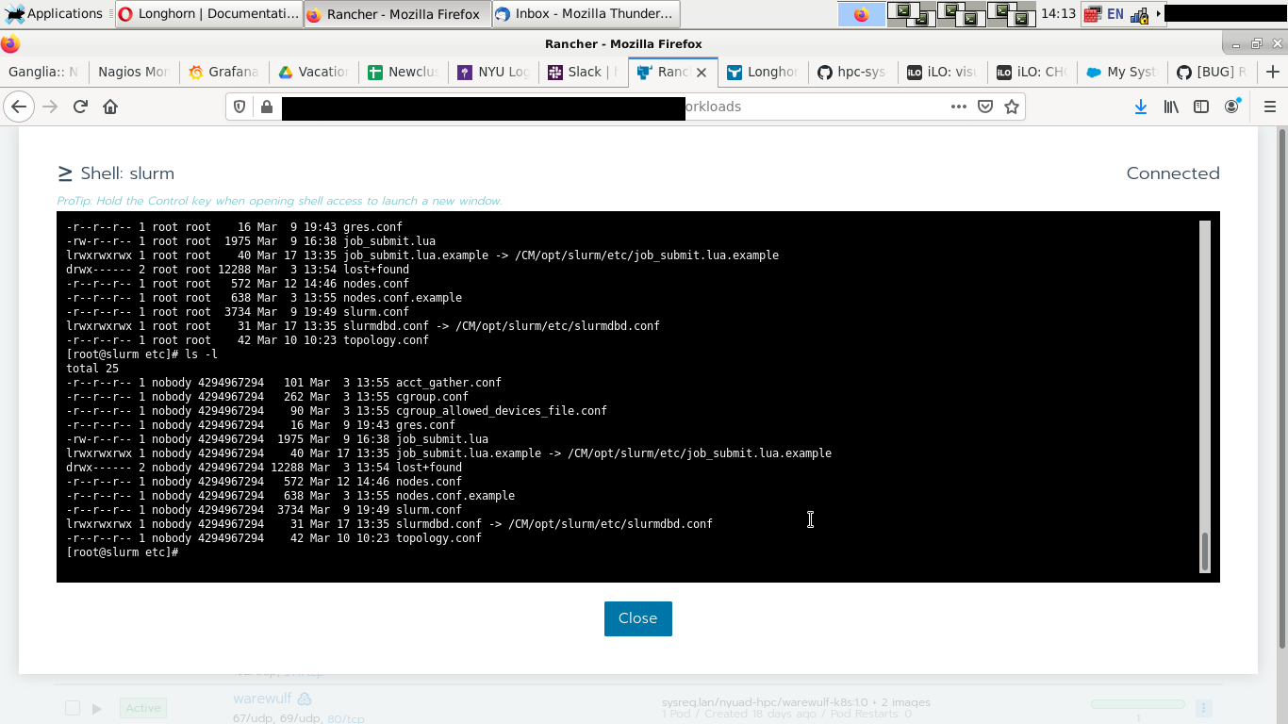The width and height of the screenshot is (1288, 724).
Task: Open the page actions ellipsis menu
Action: (x=958, y=107)
